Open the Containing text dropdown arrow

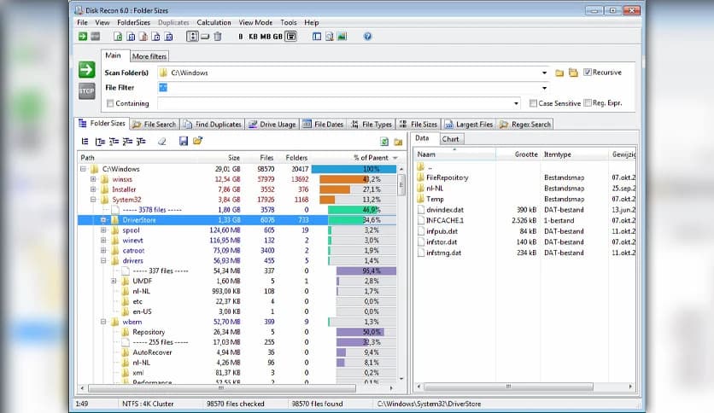(516, 103)
